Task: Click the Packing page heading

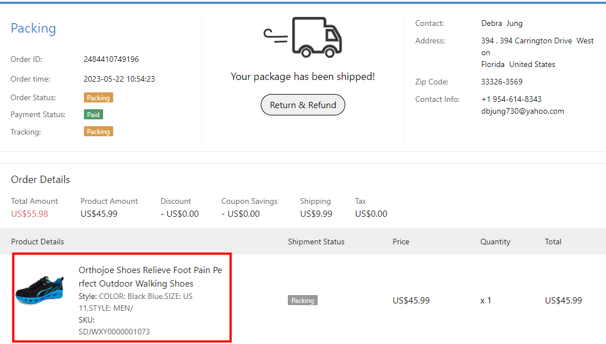Action: pyautogui.click(x=33, y=28)
